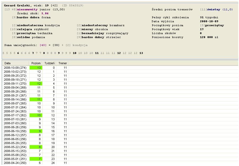Click the date cell 2008-06-26 (259)
This screenshot has width=239, height=166.
[15, 127]
